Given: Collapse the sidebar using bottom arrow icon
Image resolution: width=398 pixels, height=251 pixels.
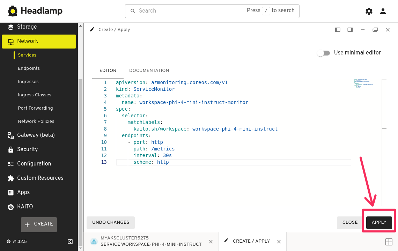Looking at the screenshot, I should click(x=70, y=242).
